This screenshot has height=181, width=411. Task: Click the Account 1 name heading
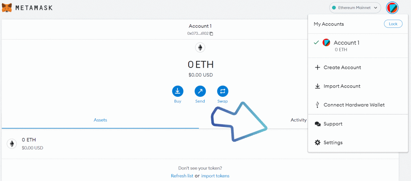(200, 26)
